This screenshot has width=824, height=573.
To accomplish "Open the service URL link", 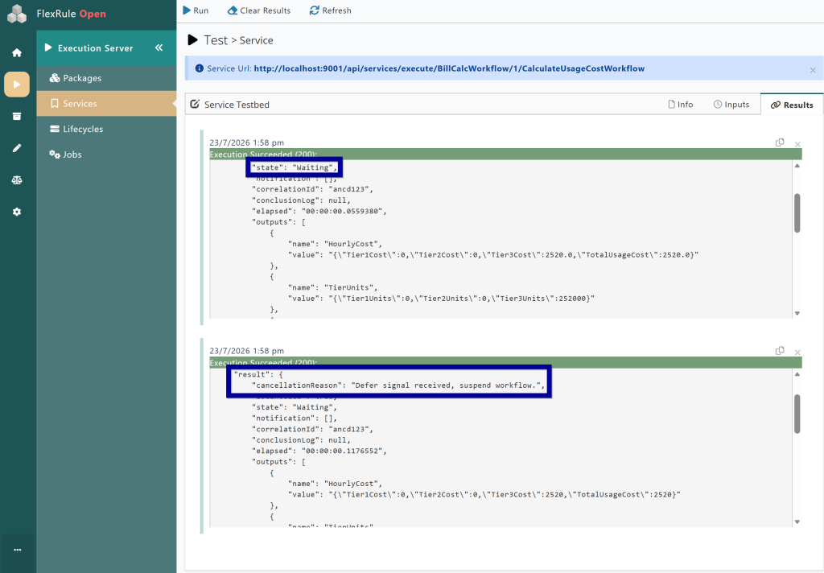I will [x=449, y=68].
